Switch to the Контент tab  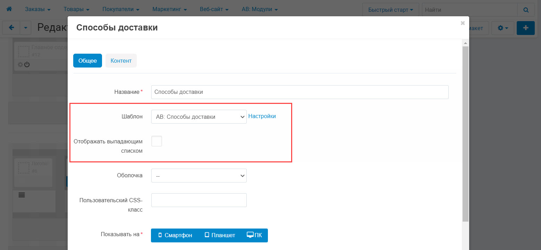(x=121, y=61)
